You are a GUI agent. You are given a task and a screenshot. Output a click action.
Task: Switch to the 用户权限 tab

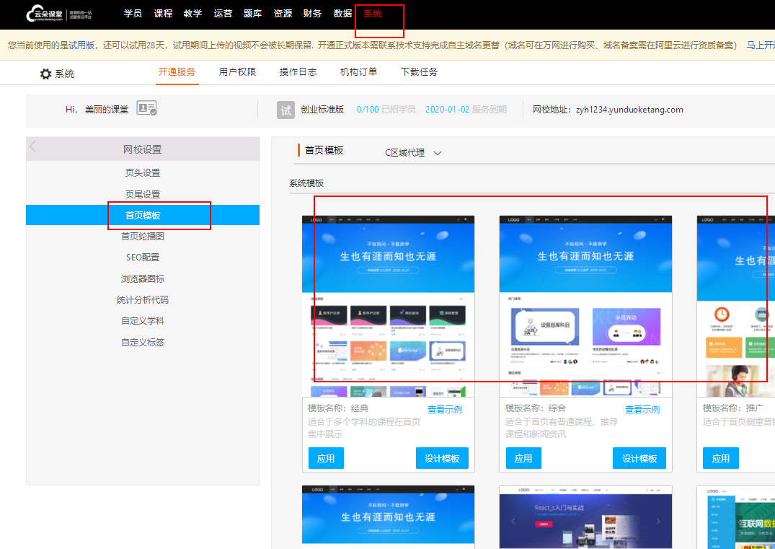237,72
